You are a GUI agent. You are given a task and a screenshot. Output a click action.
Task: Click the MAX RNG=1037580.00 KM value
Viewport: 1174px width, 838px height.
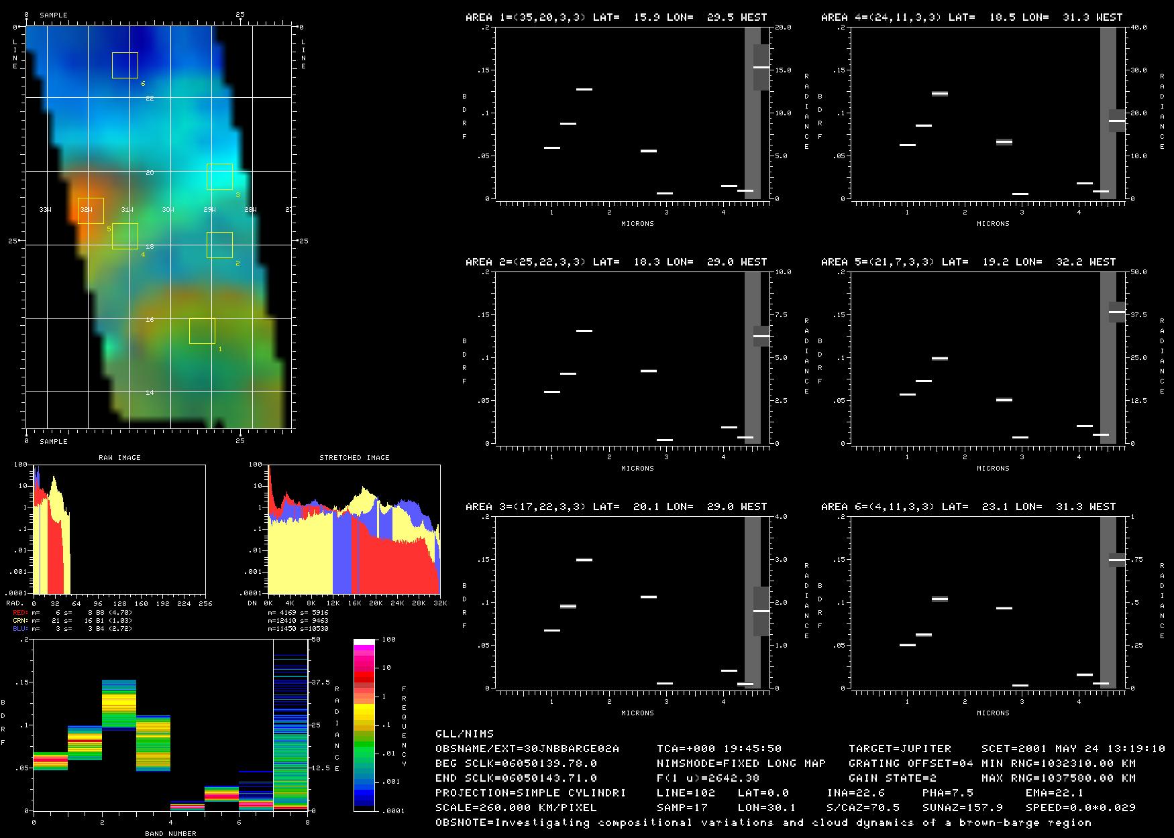pyautogui.click(x=1059, y=778)
